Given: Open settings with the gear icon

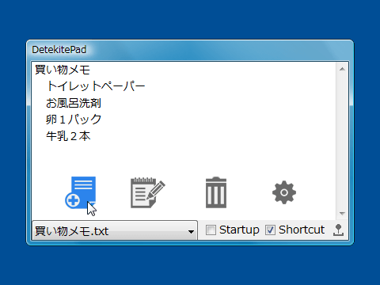Looking at the screenshot, I should [x=284, y=192].
